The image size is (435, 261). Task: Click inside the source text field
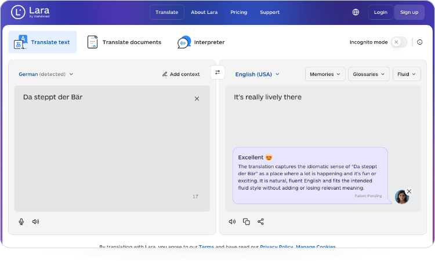(112, 148)
